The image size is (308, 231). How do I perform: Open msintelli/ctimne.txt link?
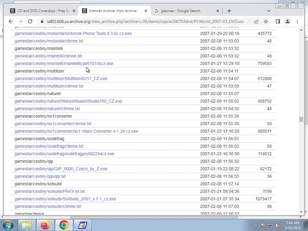(48, 56)
